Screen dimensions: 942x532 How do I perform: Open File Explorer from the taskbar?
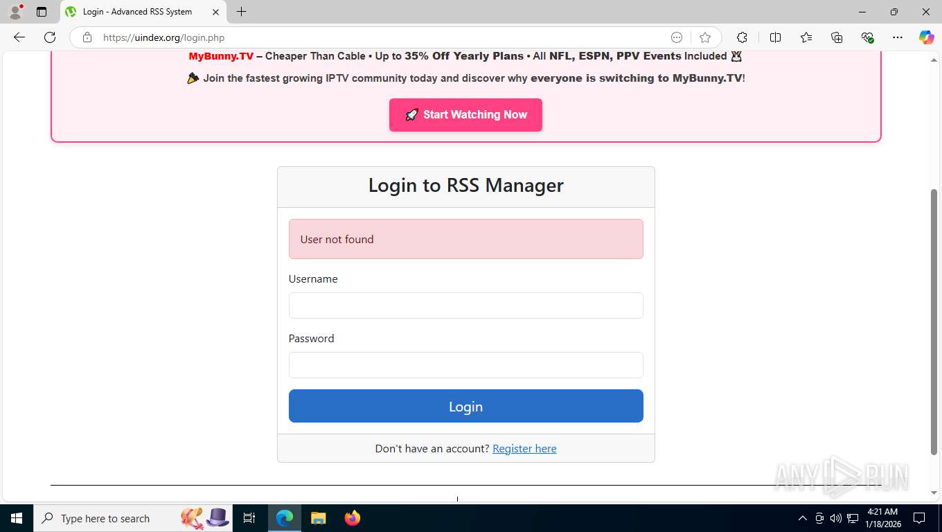[319, 518]
